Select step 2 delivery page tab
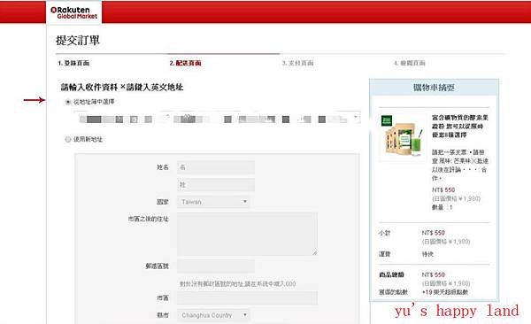This screenshot has width=531, height=324. pos(185,63)
